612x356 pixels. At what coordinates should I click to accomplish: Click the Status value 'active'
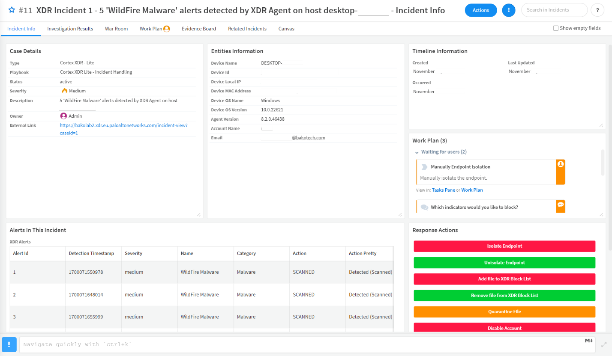[66, 81]
